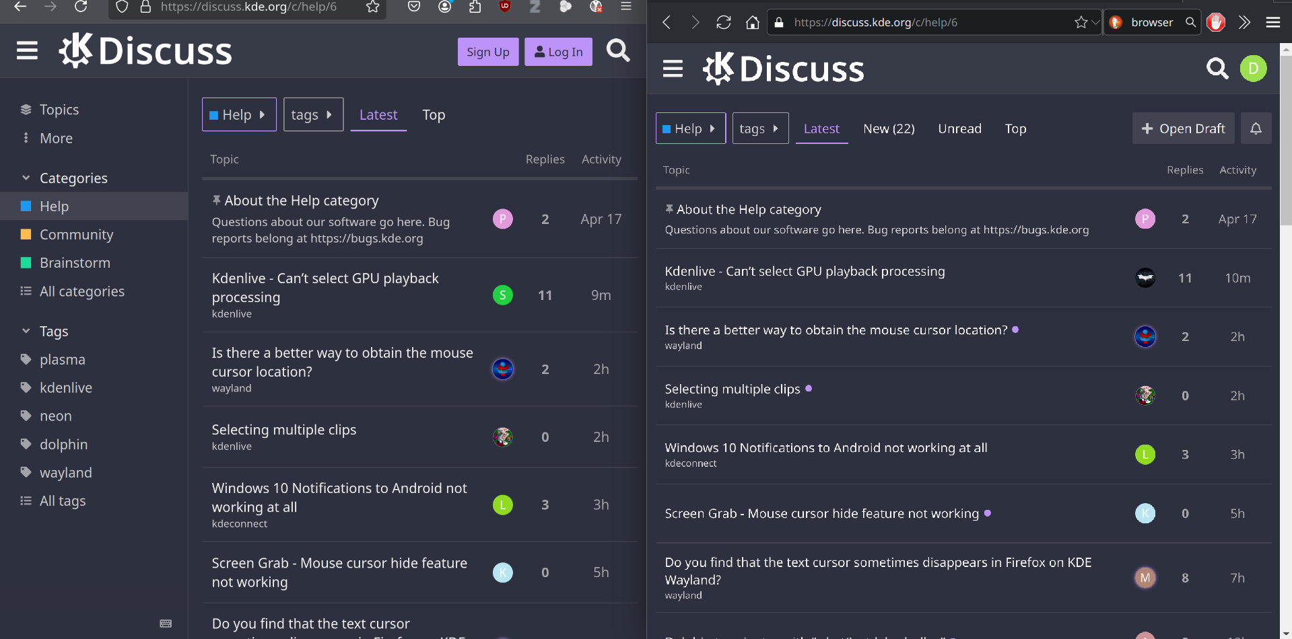Open Discuss search in right window
1292x639 pixels.
pyautogui.click(x=1217, y=69)
